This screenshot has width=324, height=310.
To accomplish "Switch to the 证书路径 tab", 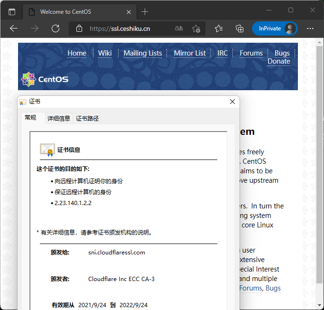I will (x=87, y=119).
